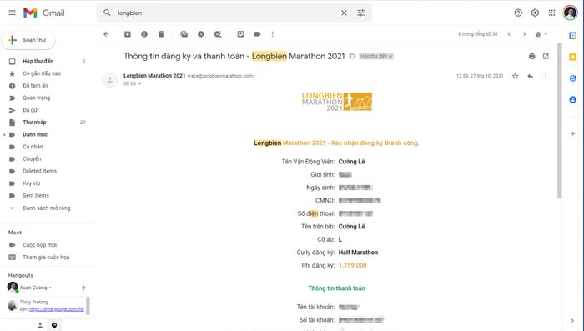Expand the Danh mục categories arrow
584x331 pixels.
(4, 134)
